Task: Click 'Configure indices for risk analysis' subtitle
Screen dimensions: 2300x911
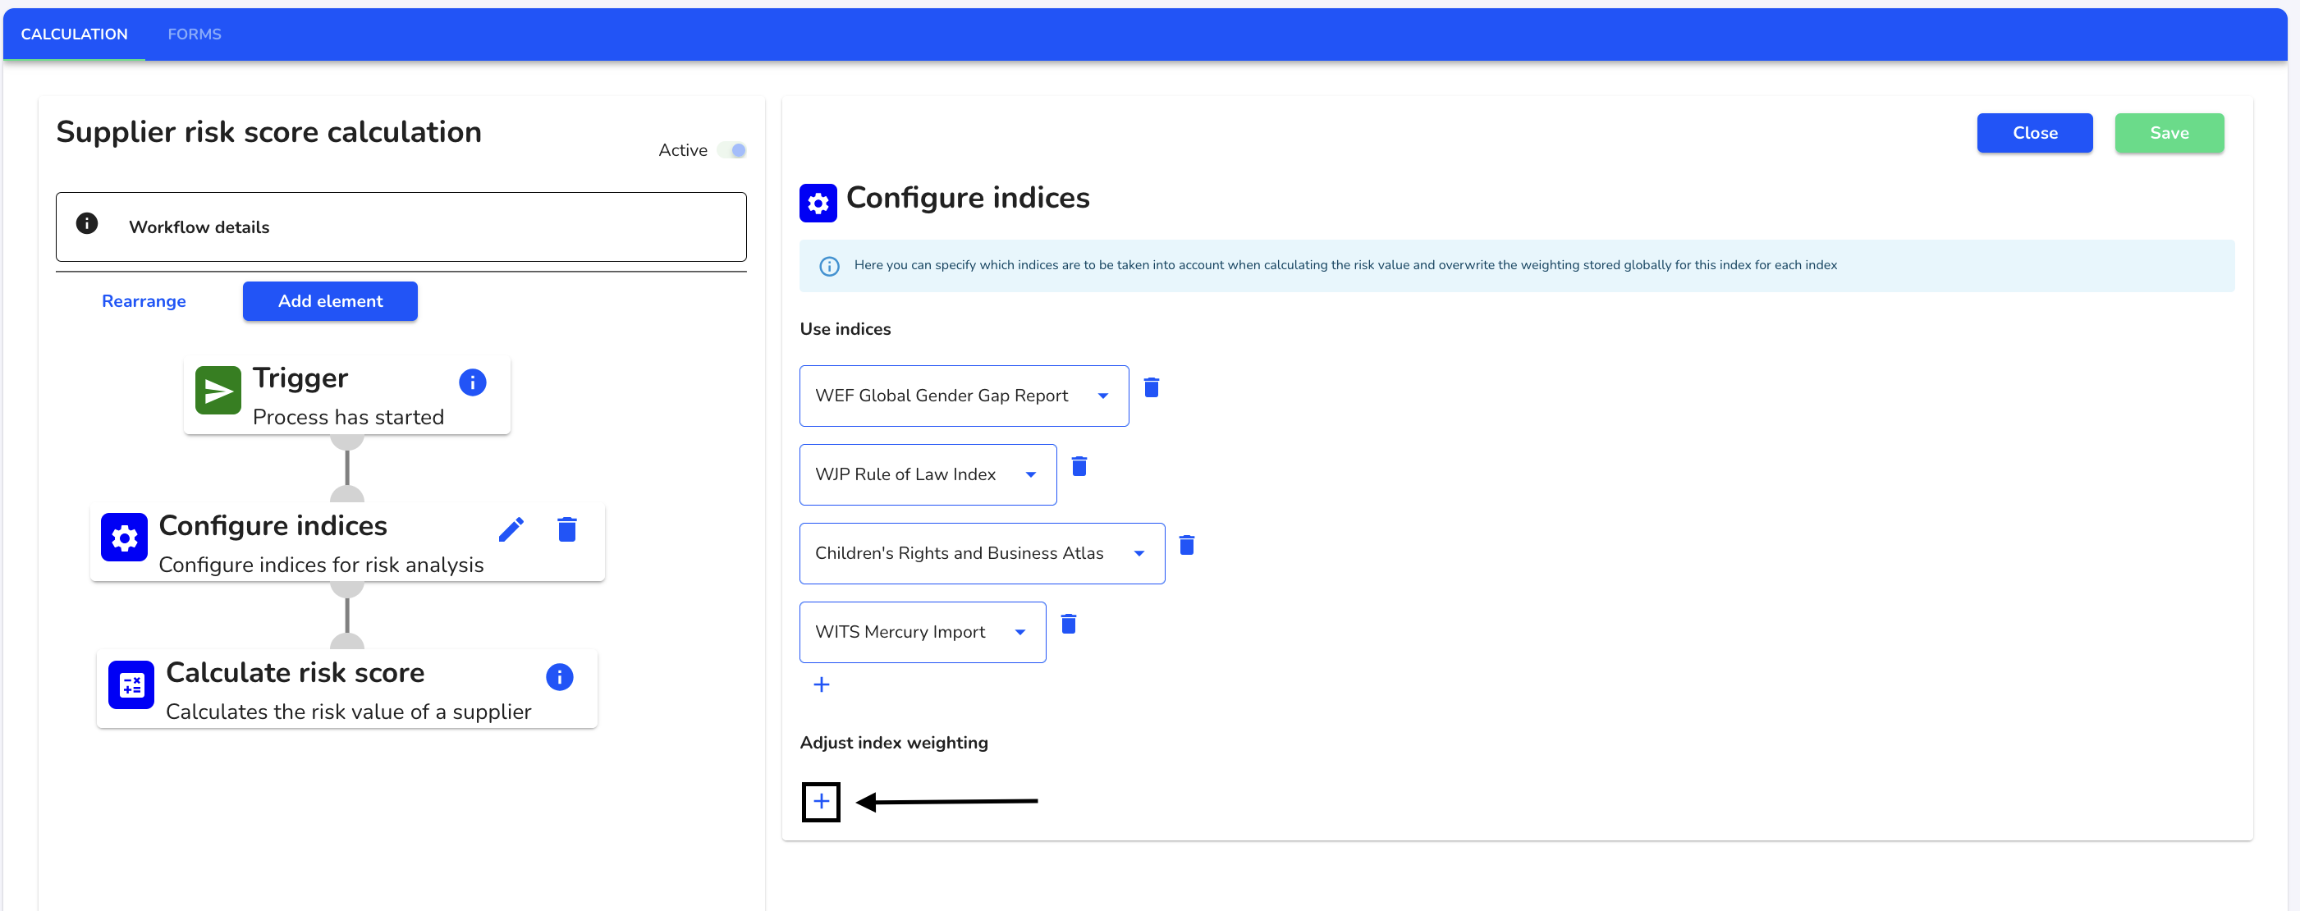Action: 320,565
